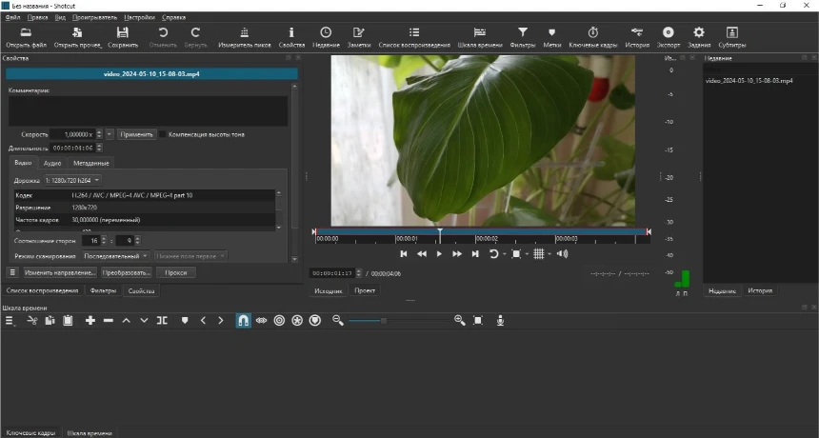This screenshot has width=819, height=438.
Task: Ripple delete with the minus icon
Action: (x=109, y=321)
